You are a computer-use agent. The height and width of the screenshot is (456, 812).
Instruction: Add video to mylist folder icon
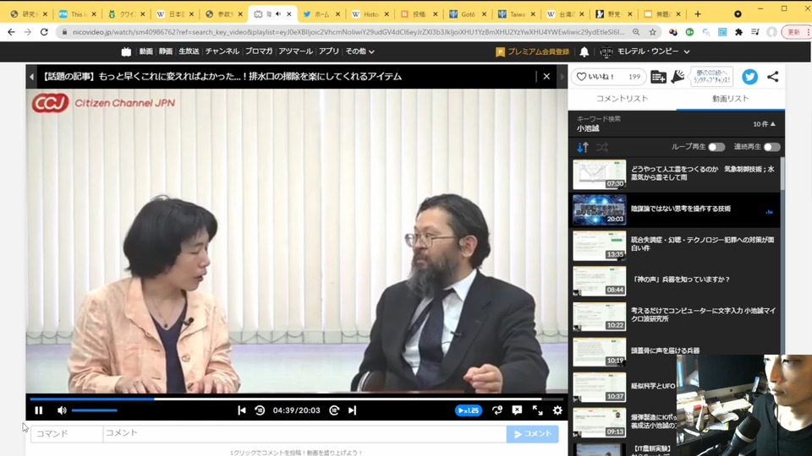(658, 77)
